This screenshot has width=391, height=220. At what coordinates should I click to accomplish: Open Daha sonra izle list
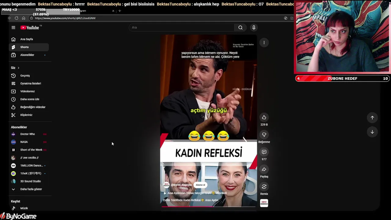(29, 99)
